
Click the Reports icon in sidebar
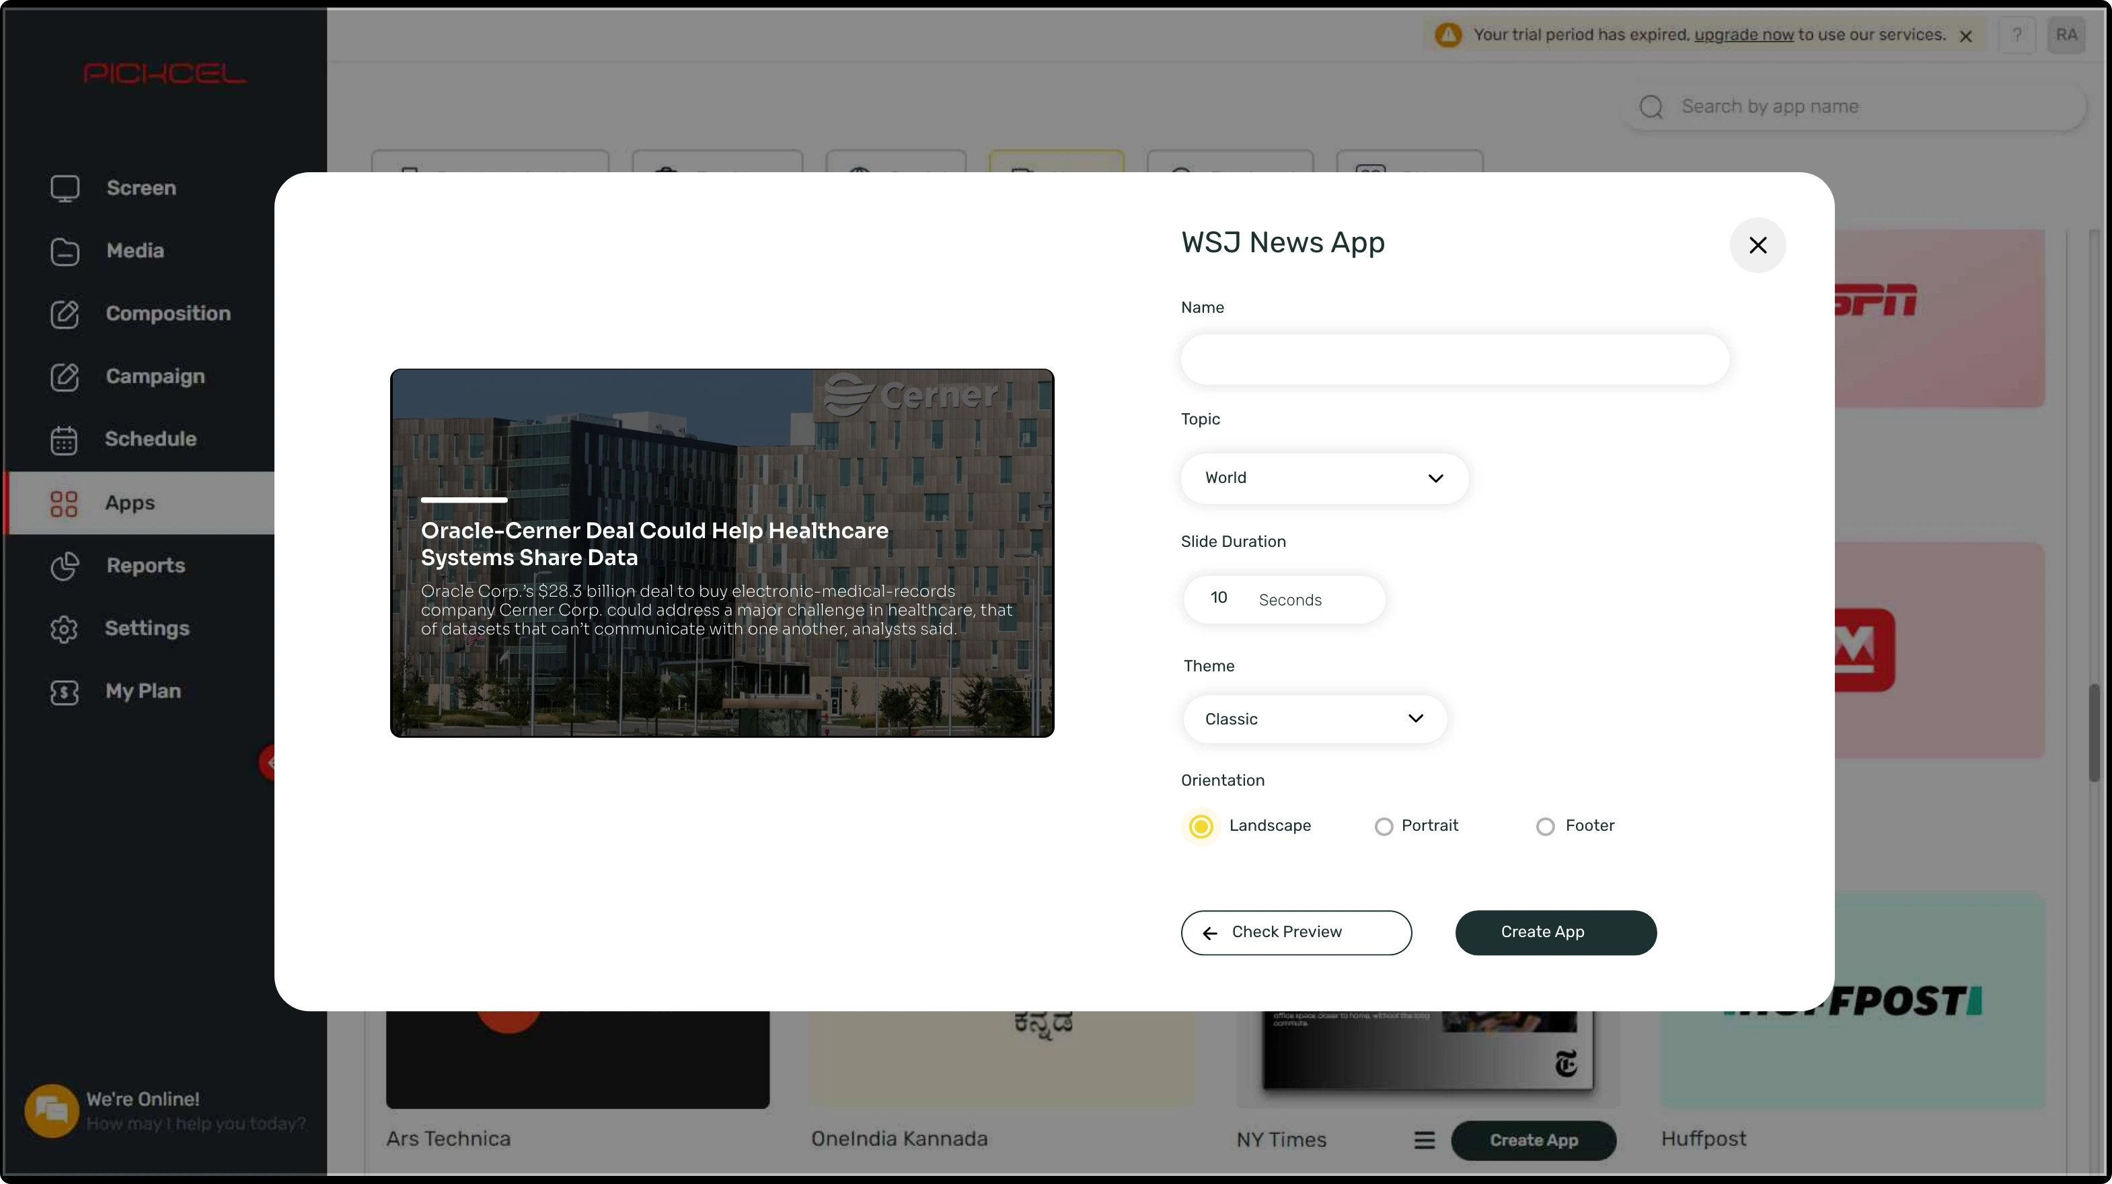click(x=63, y=566)
